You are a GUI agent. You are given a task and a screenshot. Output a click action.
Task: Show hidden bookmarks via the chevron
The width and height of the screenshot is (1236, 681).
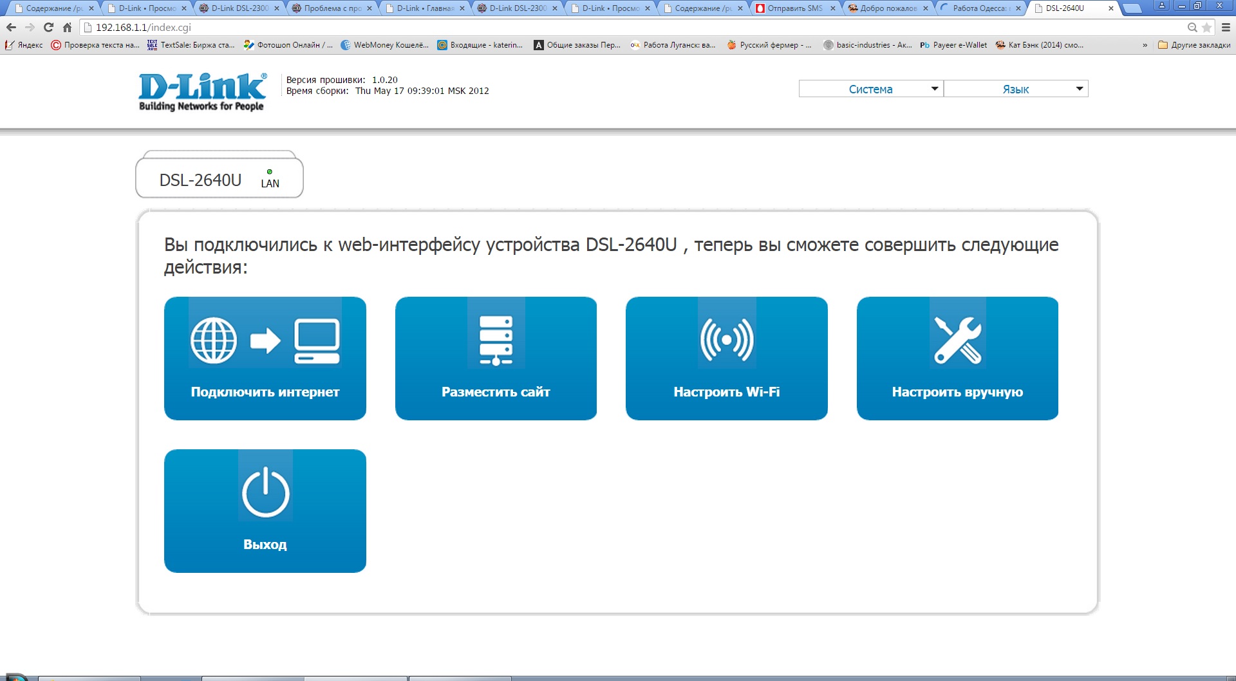[1145, 45]
